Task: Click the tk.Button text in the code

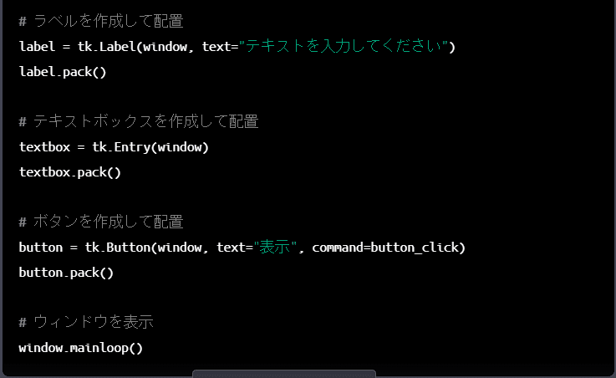Action: [x=118, y=248]
